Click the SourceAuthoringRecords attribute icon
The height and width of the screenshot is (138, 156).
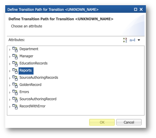(15, 78)
